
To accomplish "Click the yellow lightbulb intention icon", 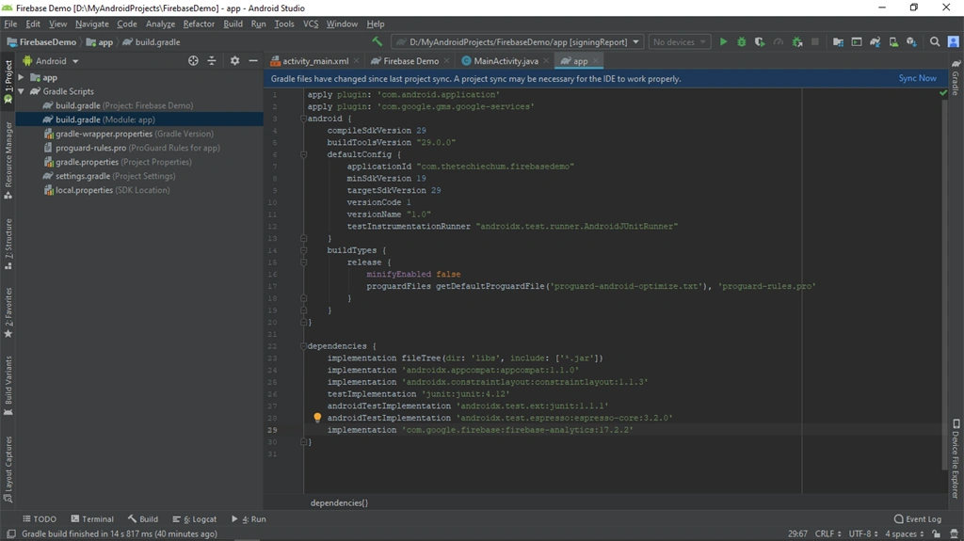I will [x=317, y=418].
